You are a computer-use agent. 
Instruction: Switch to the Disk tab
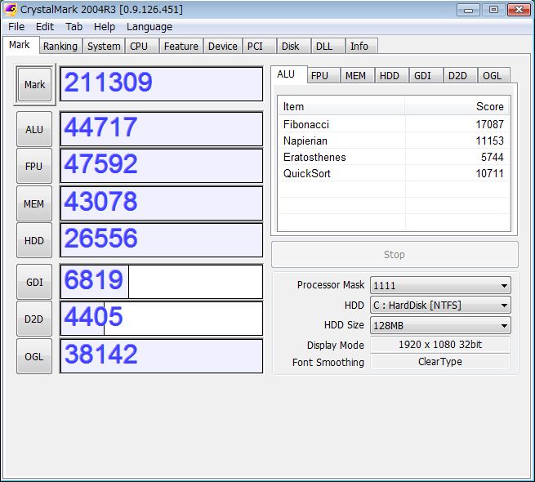[293, 46]
